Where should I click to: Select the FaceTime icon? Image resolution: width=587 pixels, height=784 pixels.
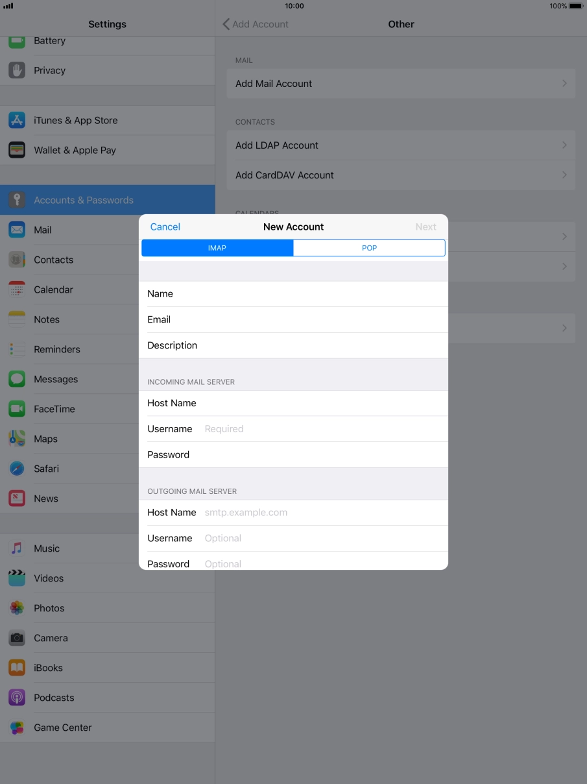16,409
